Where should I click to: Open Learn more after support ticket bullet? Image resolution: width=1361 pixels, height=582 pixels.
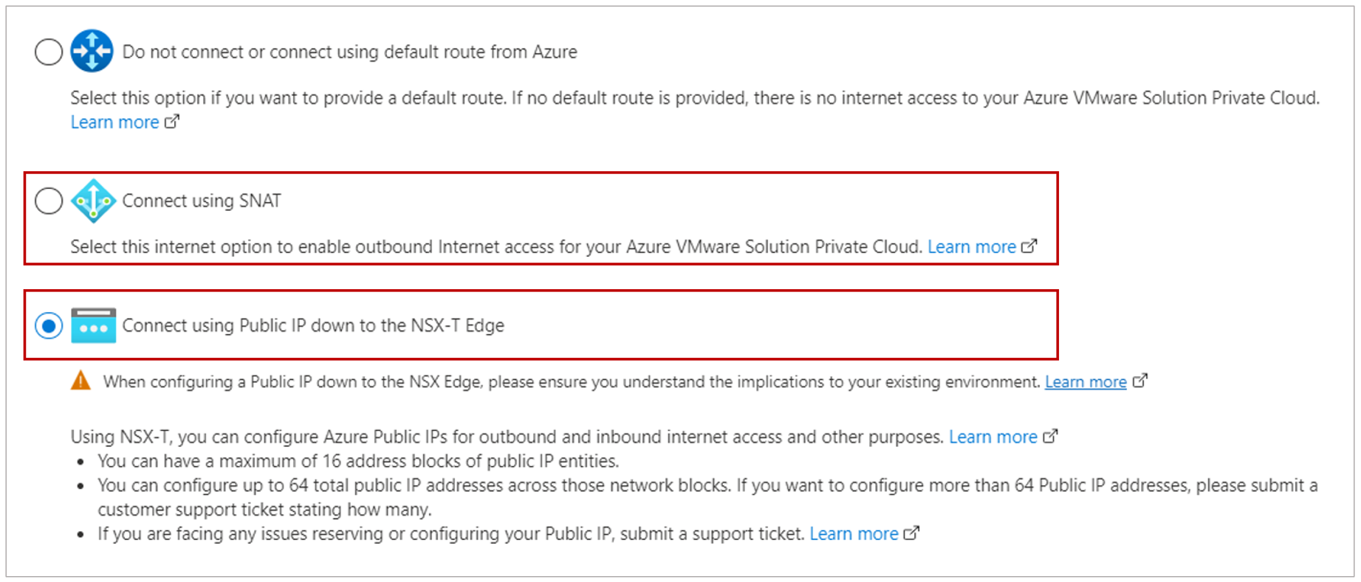pyautogui.click(x=854, y=533)
